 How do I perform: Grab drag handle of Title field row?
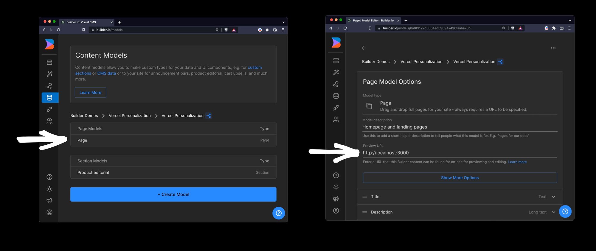[x=365, y=197]
